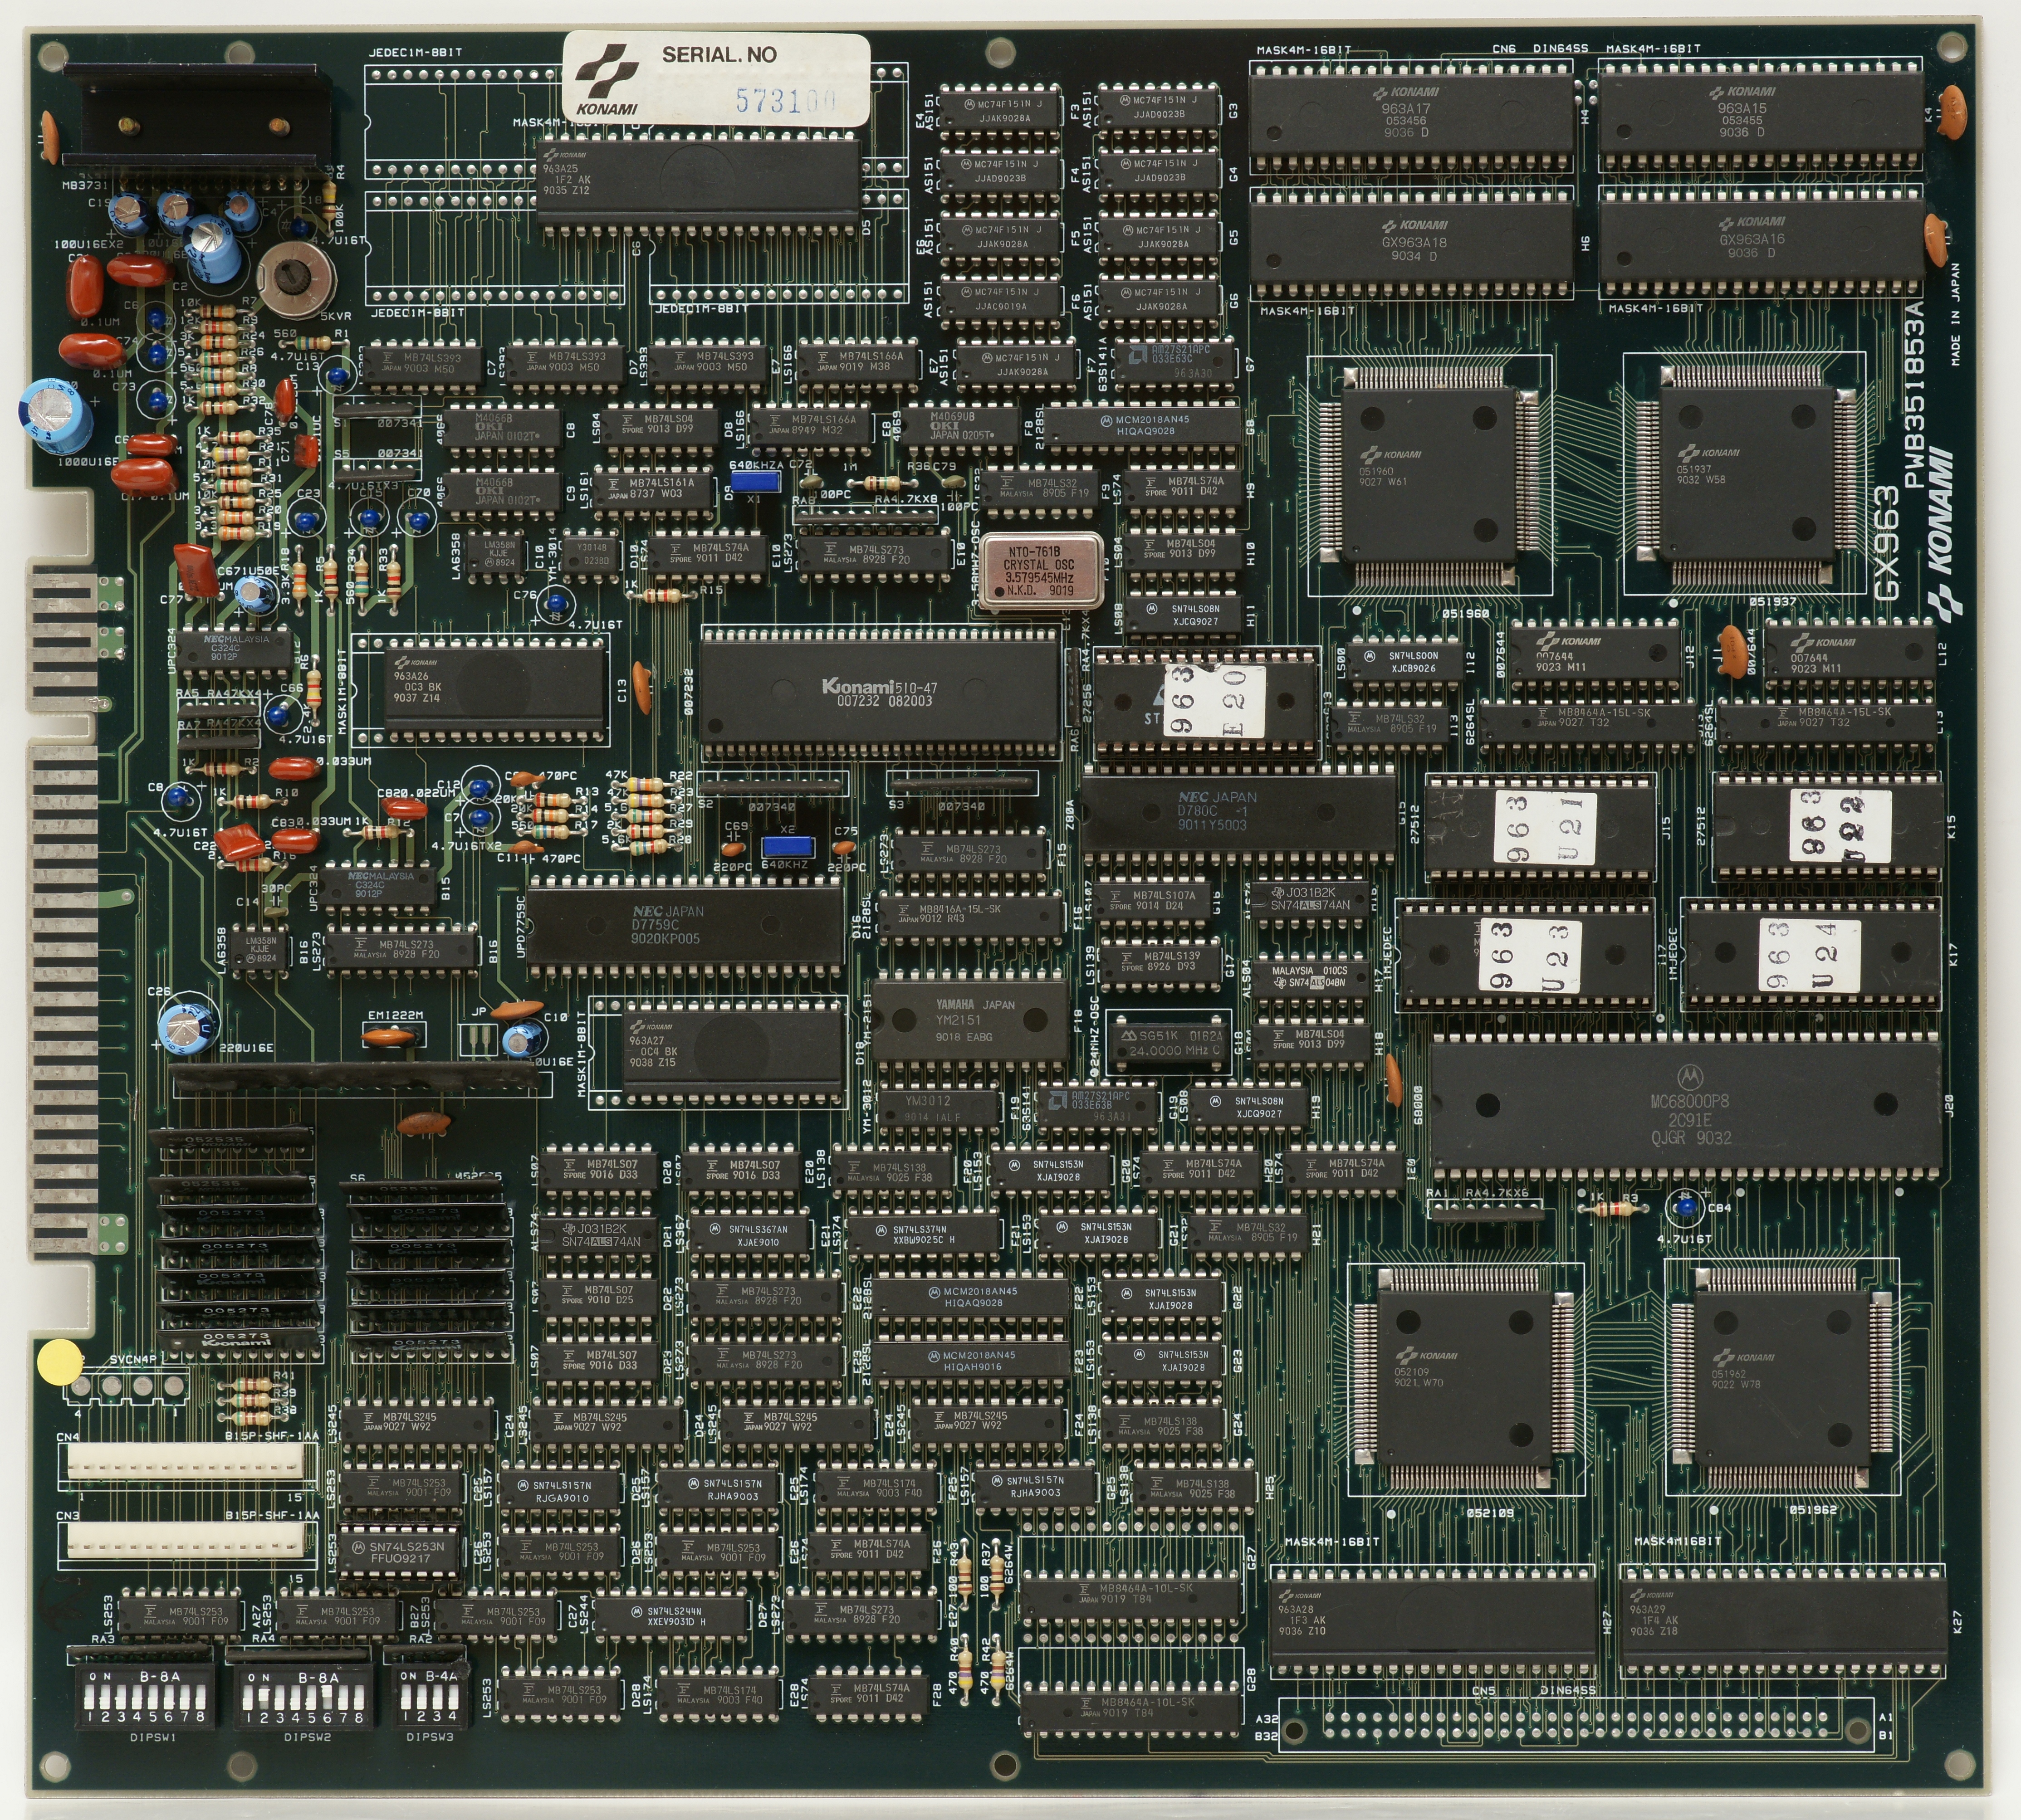Click the Konami 051962 square chip
This screenshot has height=1820, width=2021.
point(1782,1379)
